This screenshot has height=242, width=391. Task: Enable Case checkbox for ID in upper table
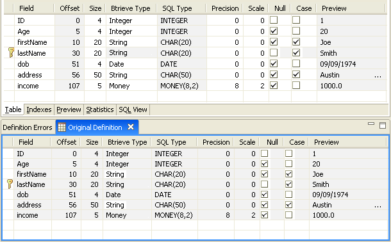point(296,20)
